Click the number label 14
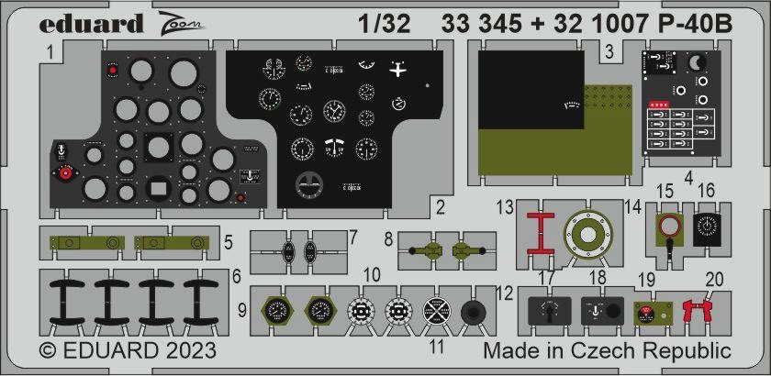Image resolution: width=771 pixels, height=376 pixels. tap(632, 207)
